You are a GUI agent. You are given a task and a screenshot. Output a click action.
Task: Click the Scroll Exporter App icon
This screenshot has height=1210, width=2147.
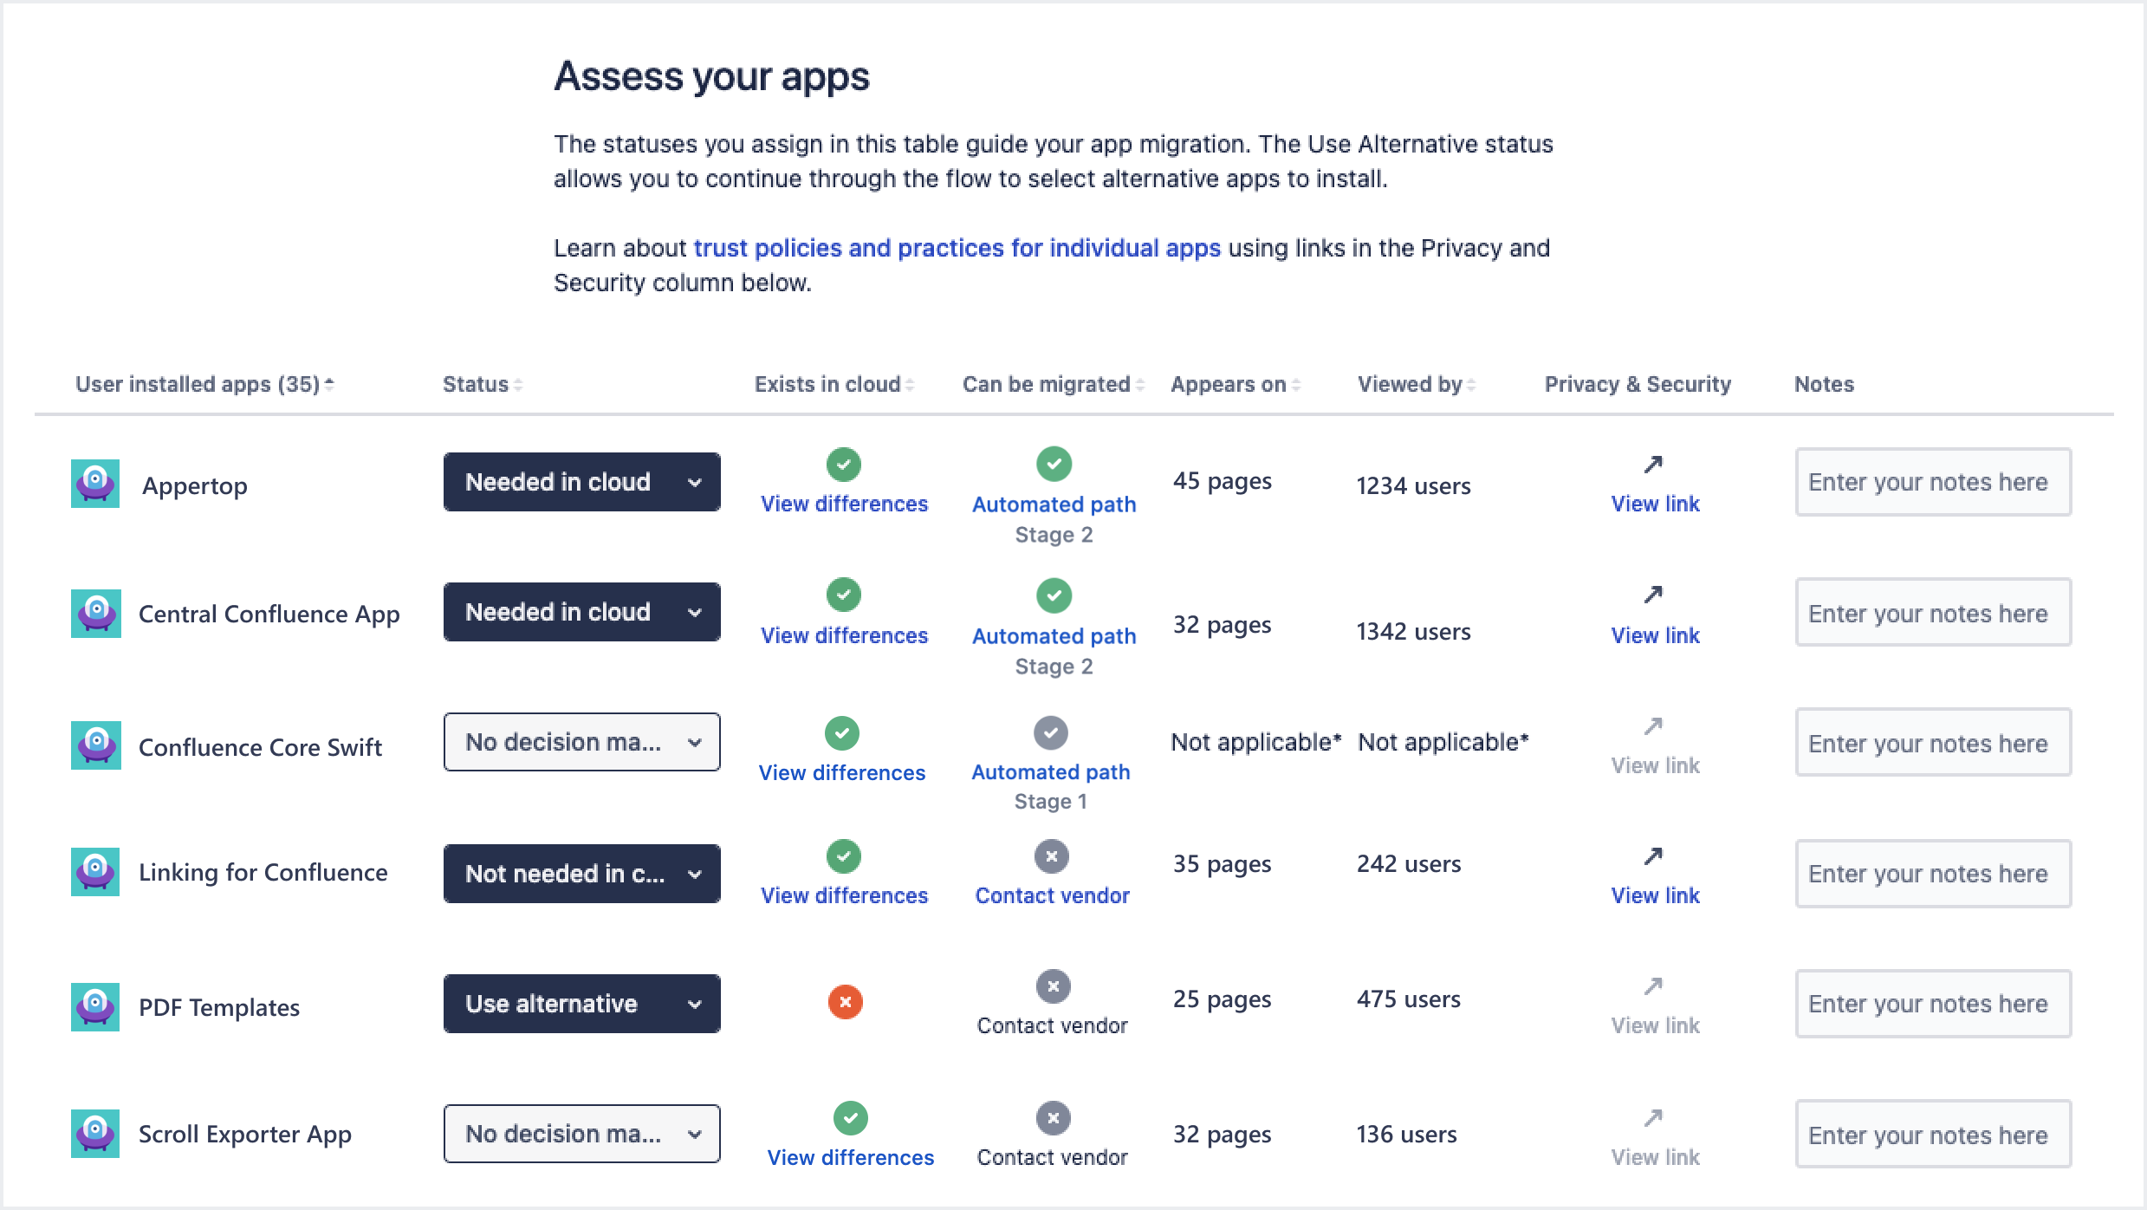94,1133
